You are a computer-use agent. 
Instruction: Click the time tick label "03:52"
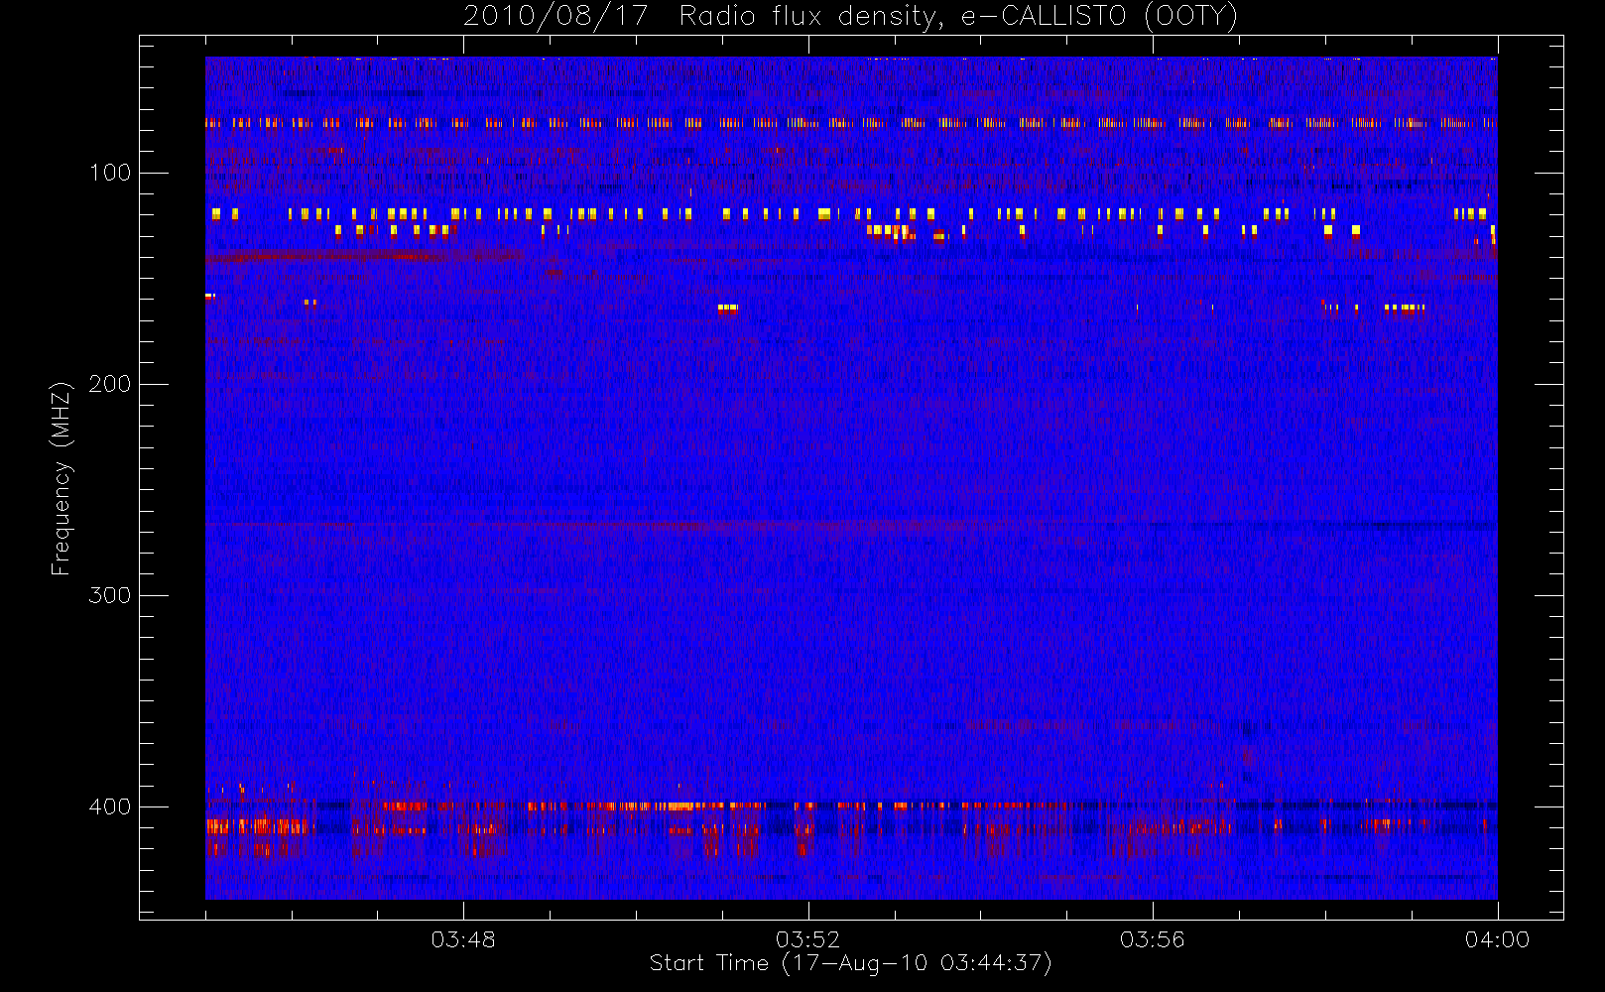click(807, 939)
